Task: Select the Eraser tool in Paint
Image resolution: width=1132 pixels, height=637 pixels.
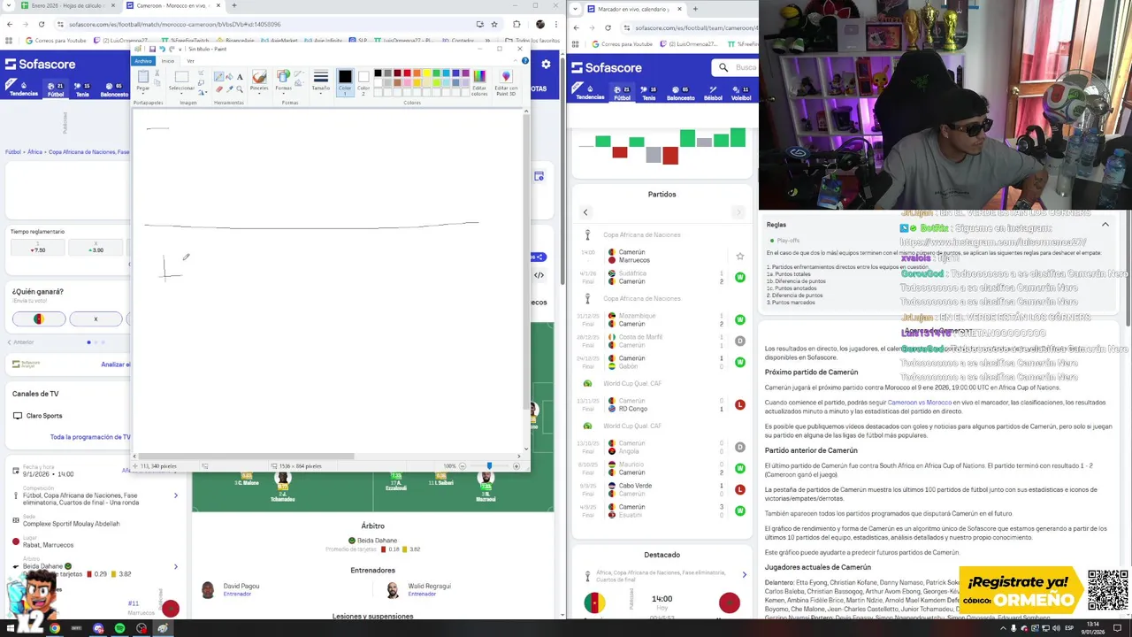Action: point(218,89)
